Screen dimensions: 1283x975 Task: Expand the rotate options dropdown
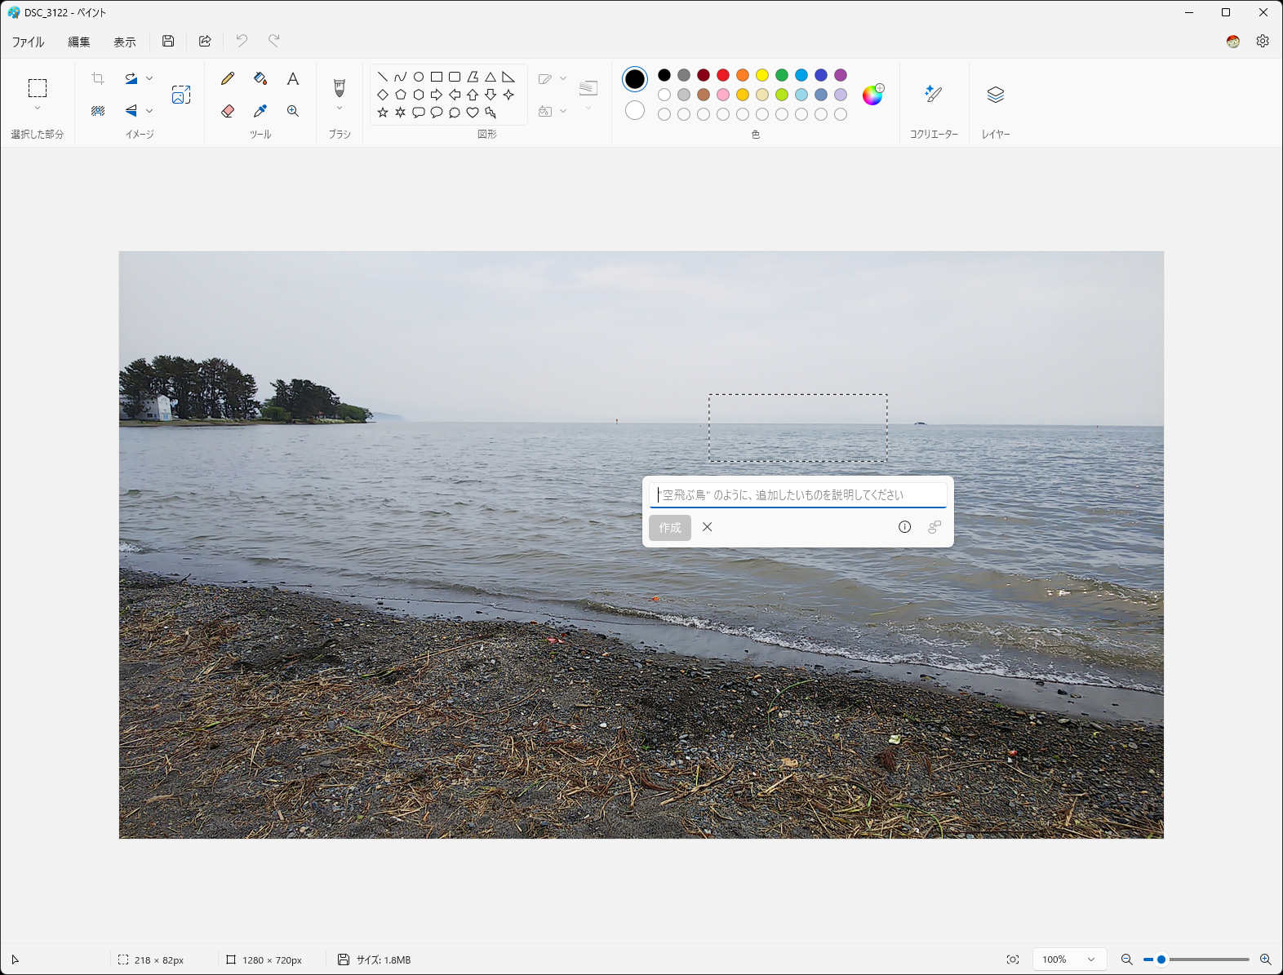coord(149,78)
